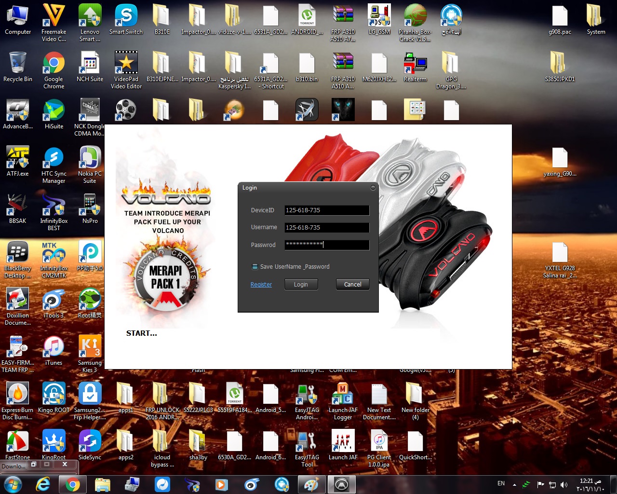Viewport: 617px width, 494px height.
Task: Open the Freemake Video Converter icon
Action: [54, 23]
